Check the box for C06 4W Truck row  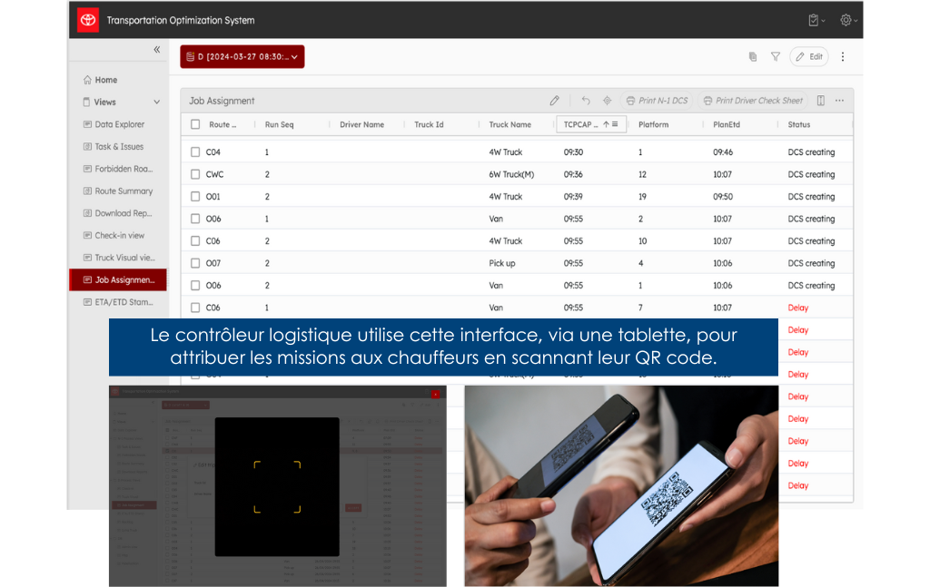pyautogui.click(x=195, y=241)
